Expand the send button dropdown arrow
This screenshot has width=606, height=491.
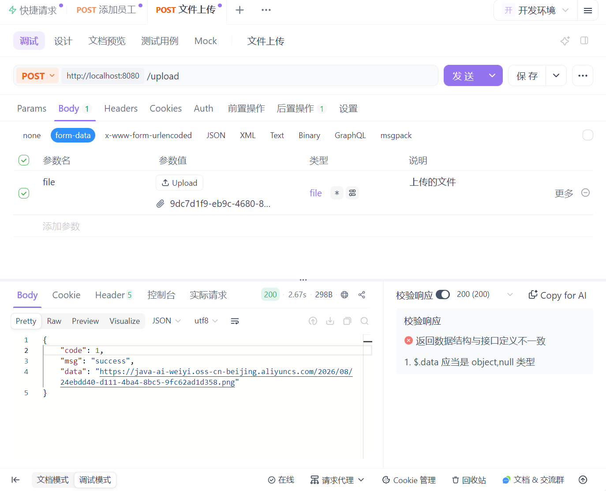493,76
